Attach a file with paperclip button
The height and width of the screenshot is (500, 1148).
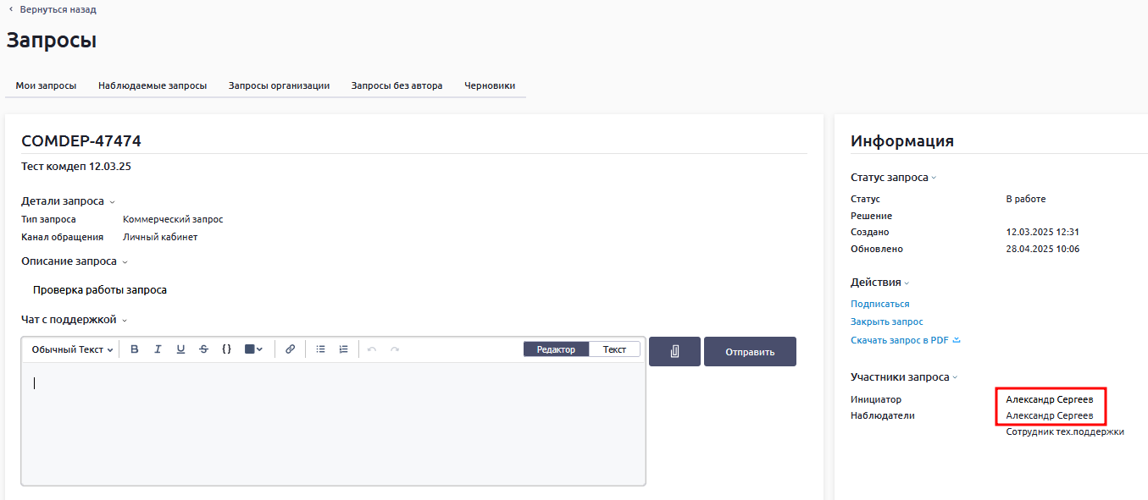[674, 352]
